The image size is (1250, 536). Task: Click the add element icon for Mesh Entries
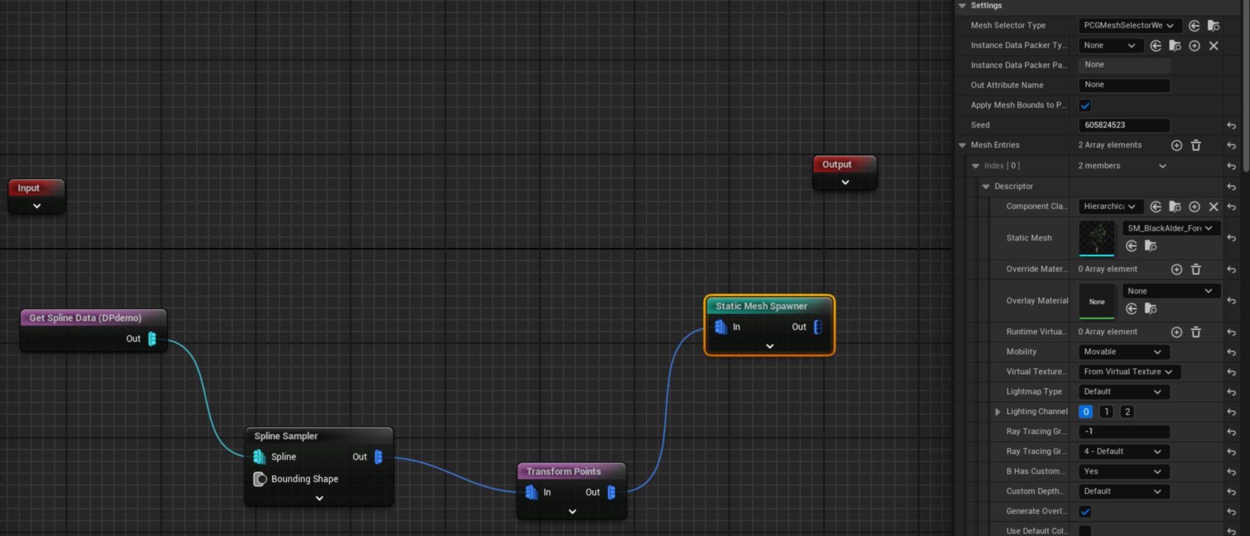pos(1176,146)
